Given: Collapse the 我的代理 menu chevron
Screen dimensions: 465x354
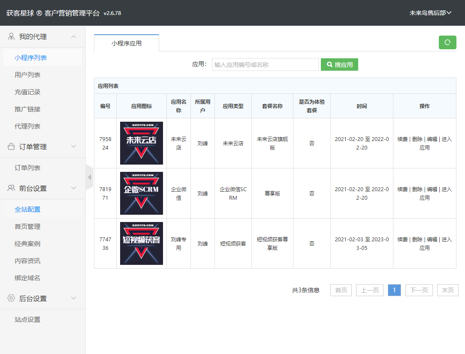Looking at the screenshot, I should (74, 37).
